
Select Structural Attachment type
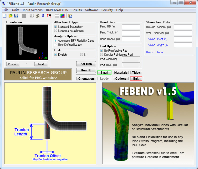(x=69, y=31)
